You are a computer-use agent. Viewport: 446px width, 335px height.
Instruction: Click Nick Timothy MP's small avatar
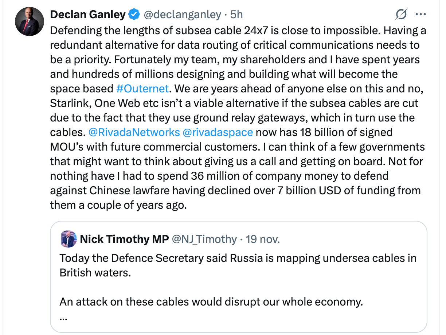(68, 239)
